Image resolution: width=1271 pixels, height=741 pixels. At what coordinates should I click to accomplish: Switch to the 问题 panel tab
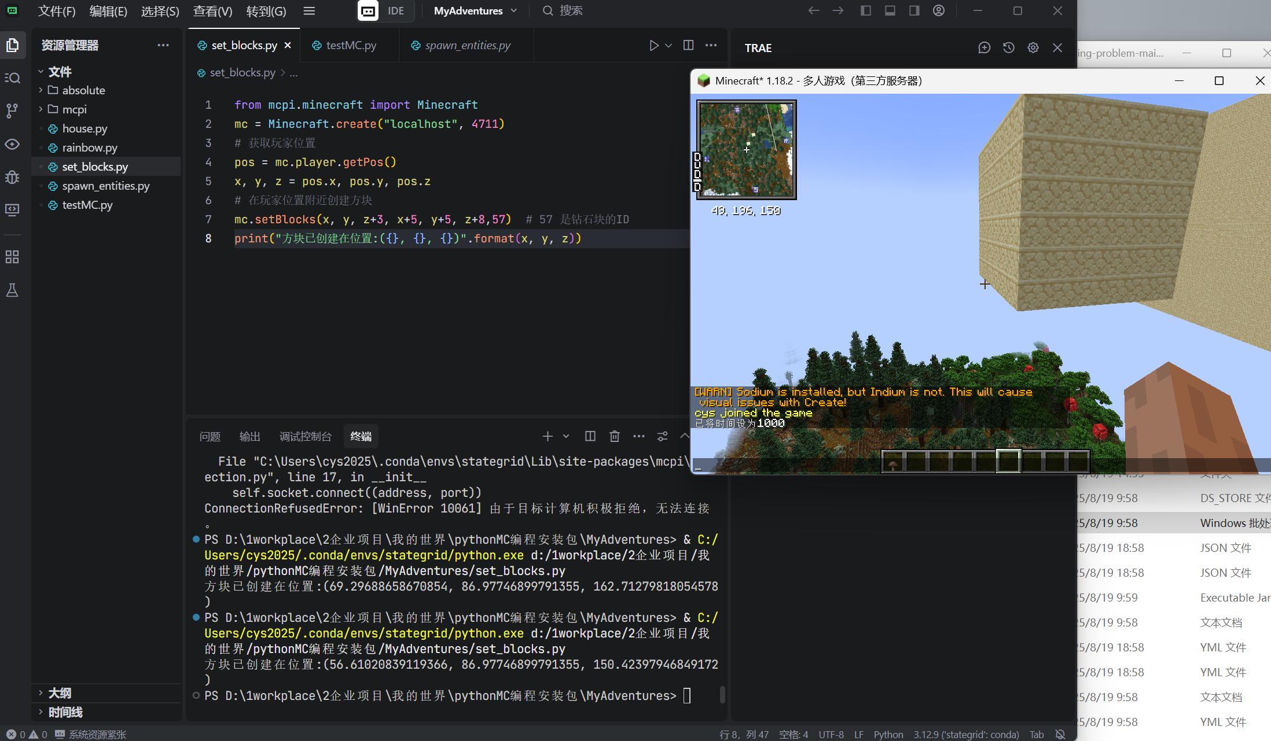pyautogui.click(x=210, y=436)
